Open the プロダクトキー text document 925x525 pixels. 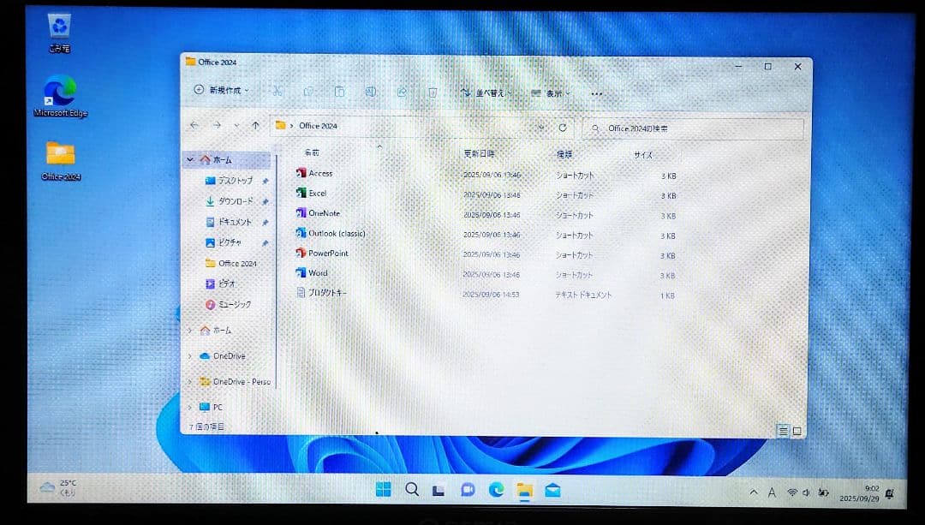[x=325, y=294]
